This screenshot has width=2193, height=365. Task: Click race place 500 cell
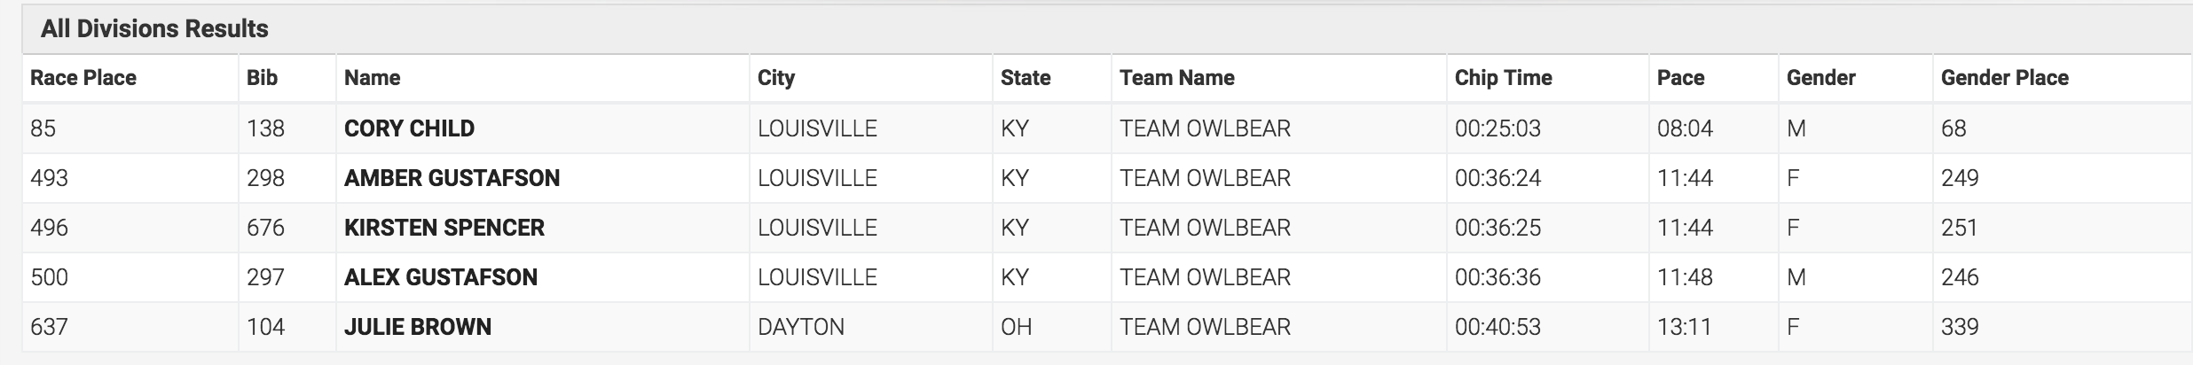pyautogui.click(x=49, y=277)
